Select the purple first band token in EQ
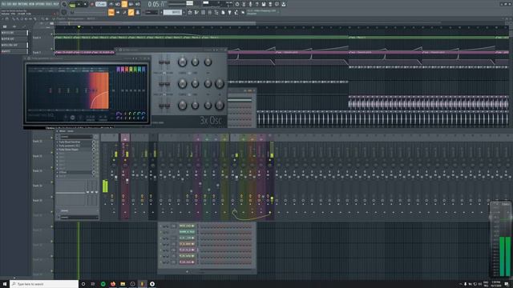 (x=118, y=70)
